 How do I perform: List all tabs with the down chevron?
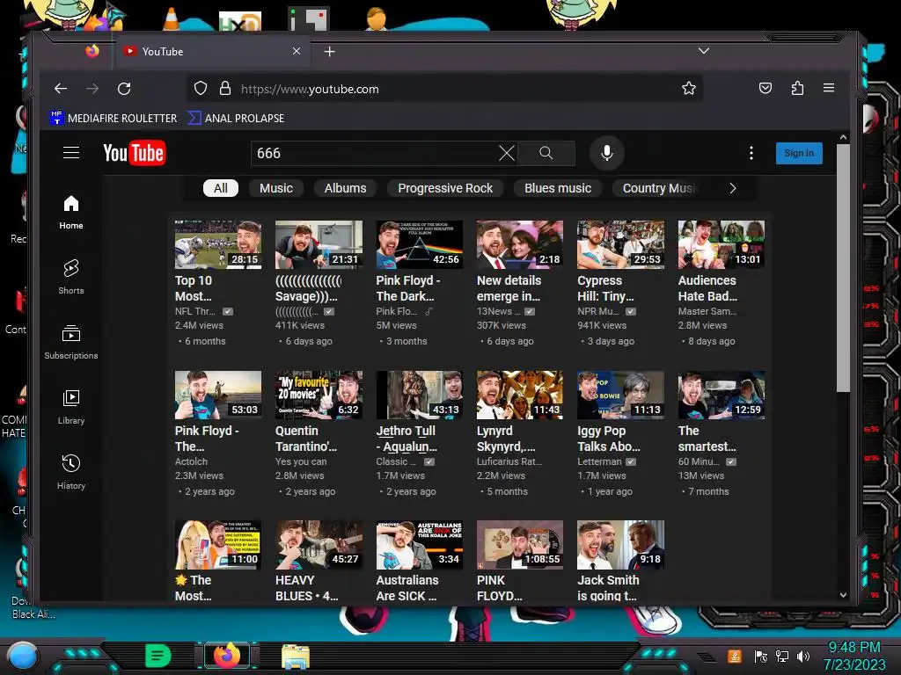703,51
